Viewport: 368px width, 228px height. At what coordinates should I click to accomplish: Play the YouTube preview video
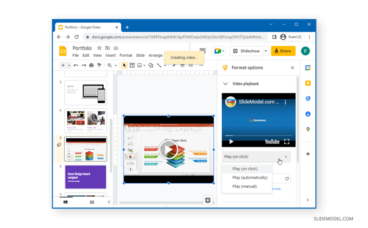coord(231,142)
